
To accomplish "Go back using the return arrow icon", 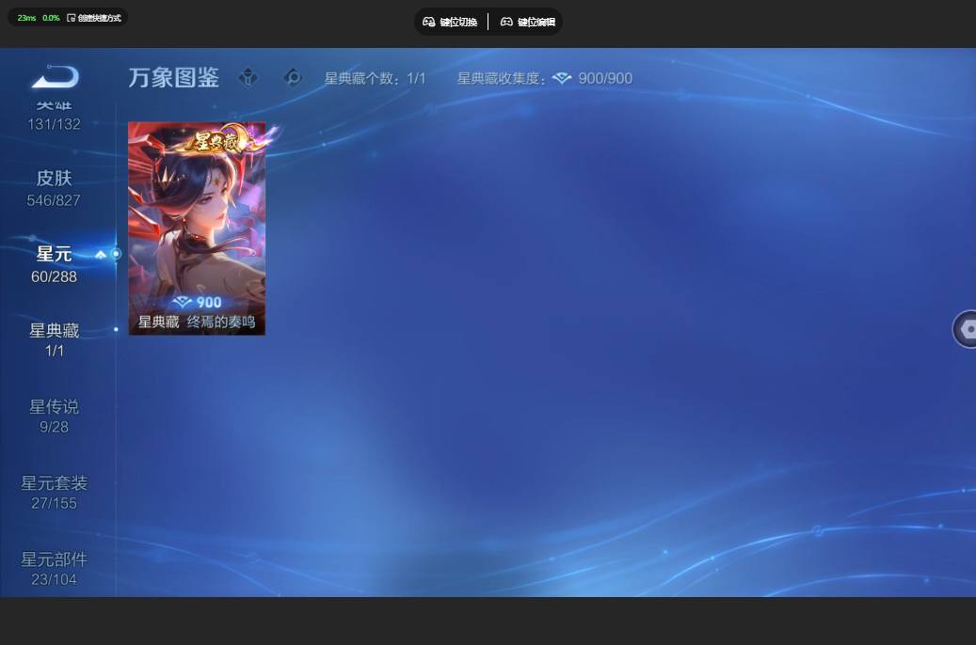I will 56,77.
